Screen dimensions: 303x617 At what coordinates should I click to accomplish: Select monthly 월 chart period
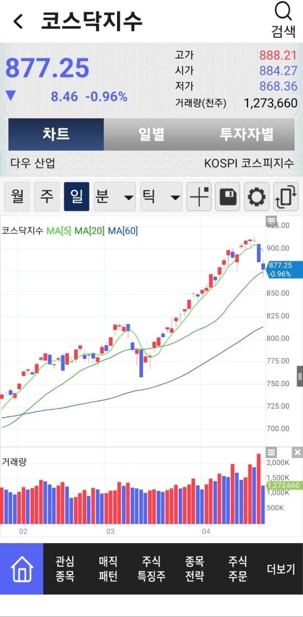pos(17,196)
